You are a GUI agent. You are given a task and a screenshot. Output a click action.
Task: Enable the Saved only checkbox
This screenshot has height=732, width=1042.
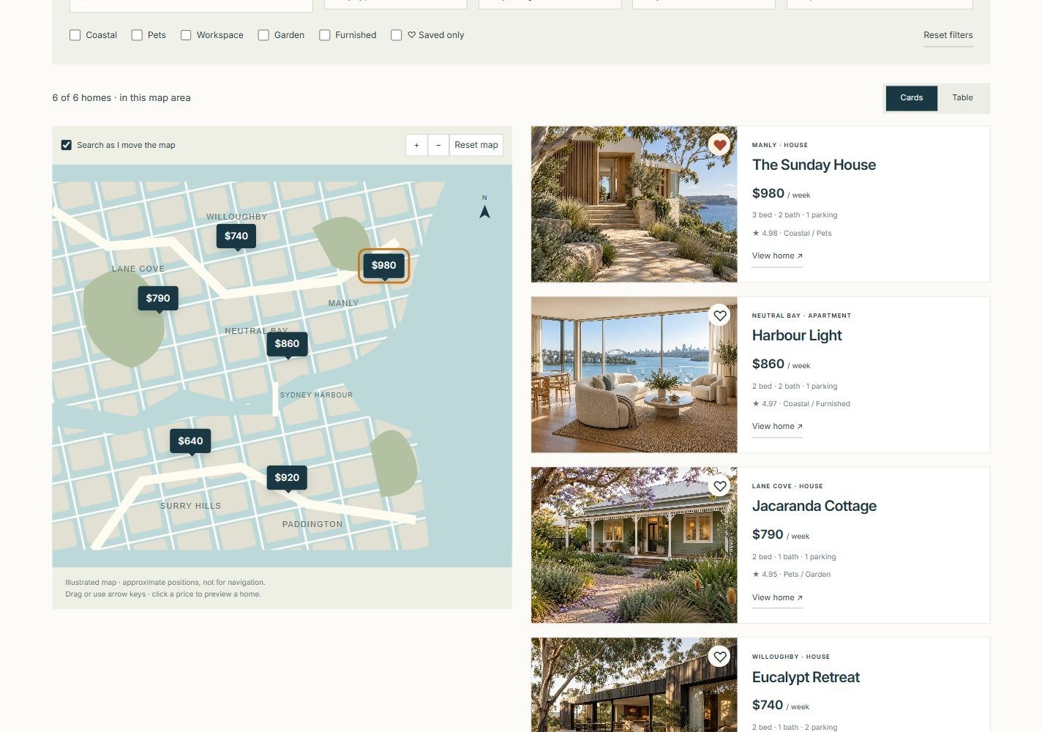tap(396, 35)
